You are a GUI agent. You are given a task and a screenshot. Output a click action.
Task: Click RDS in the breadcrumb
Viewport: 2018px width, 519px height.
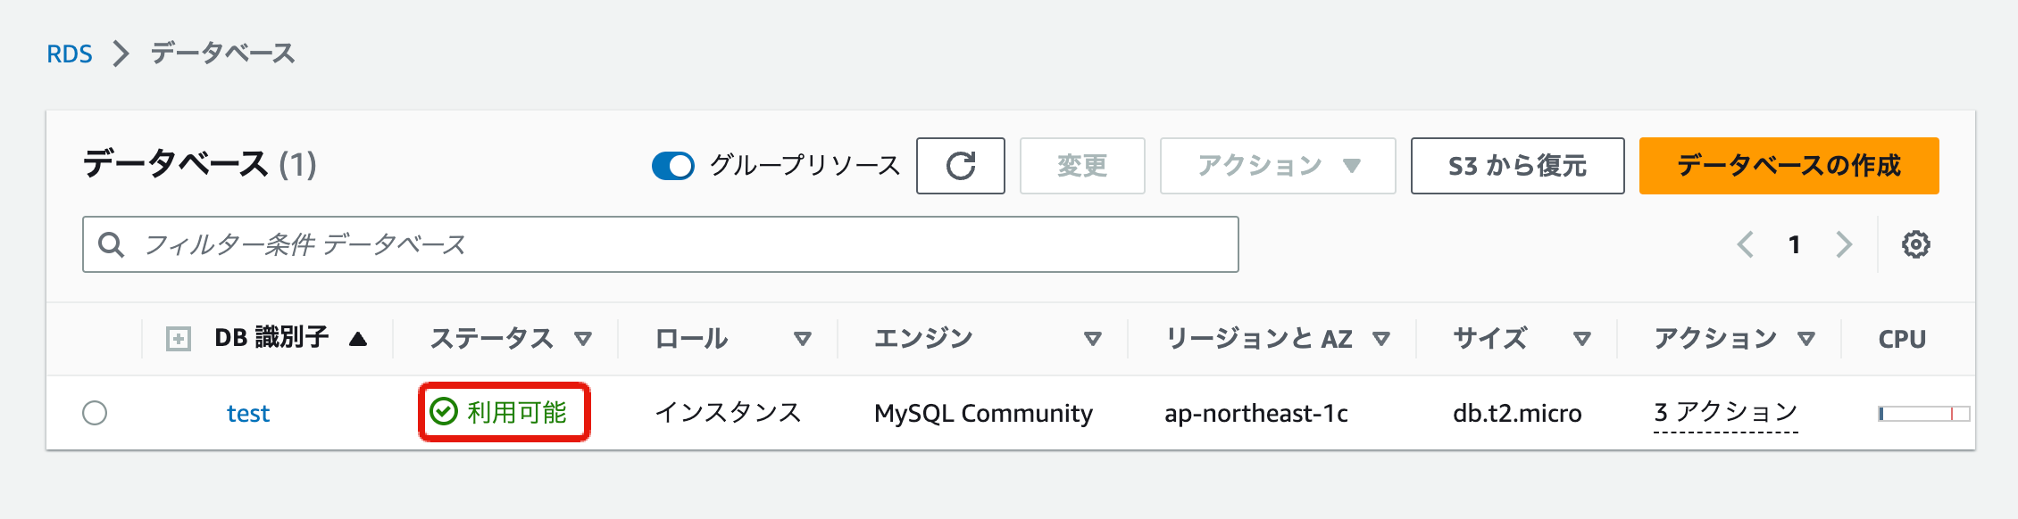coord(70,54)
